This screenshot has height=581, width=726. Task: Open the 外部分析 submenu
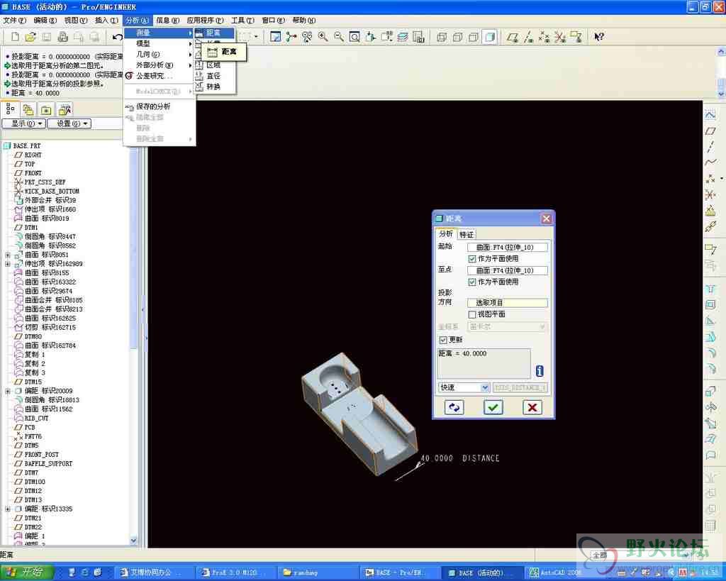pyautogui.click(x=160, y=65)
